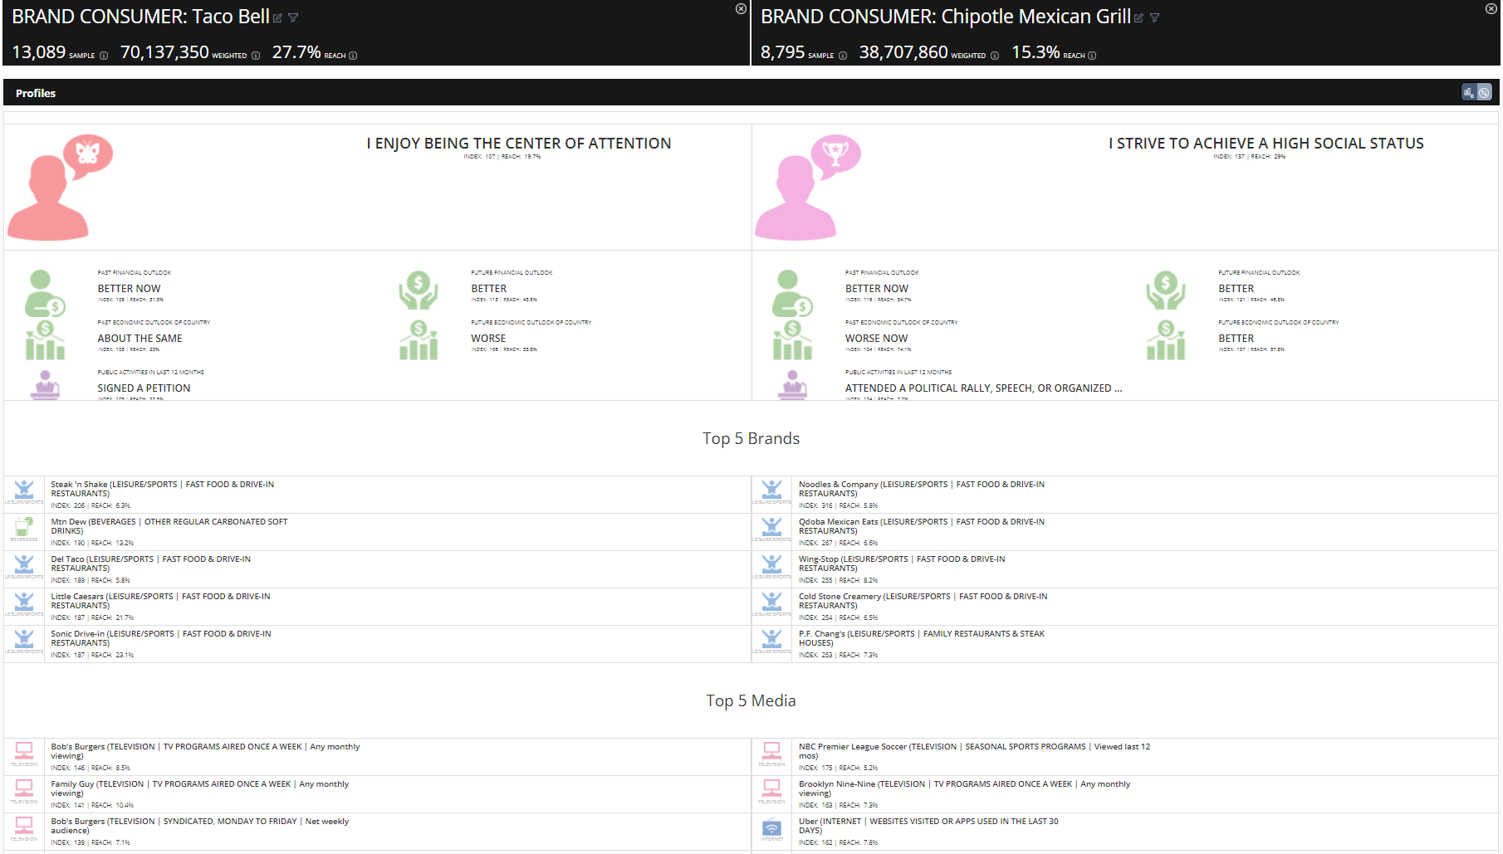Click television icon beside NBC Premier League Soccer

[771, 750]
